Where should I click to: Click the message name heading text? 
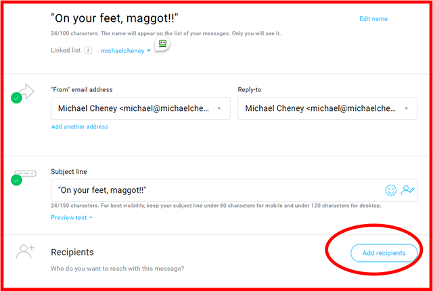pyautogui.click(x=114, y=18)
